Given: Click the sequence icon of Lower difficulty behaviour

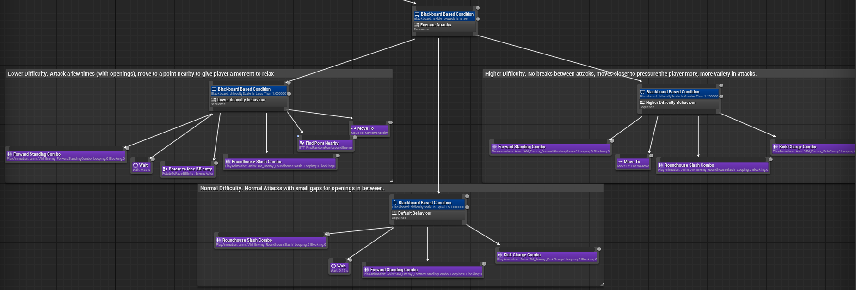Looking at the screenshot, I should [214, 100].
